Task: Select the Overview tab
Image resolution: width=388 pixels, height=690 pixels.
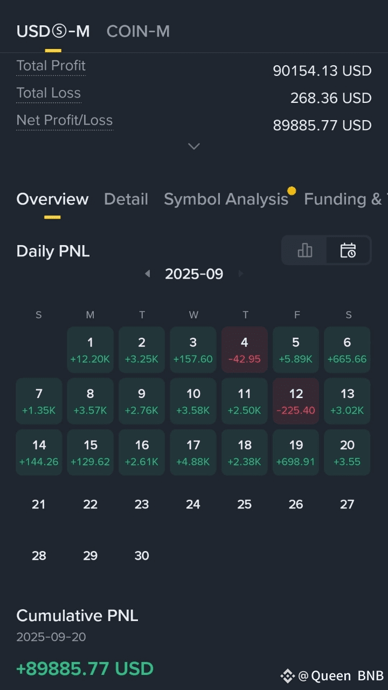Action: [x=52, y=199]
